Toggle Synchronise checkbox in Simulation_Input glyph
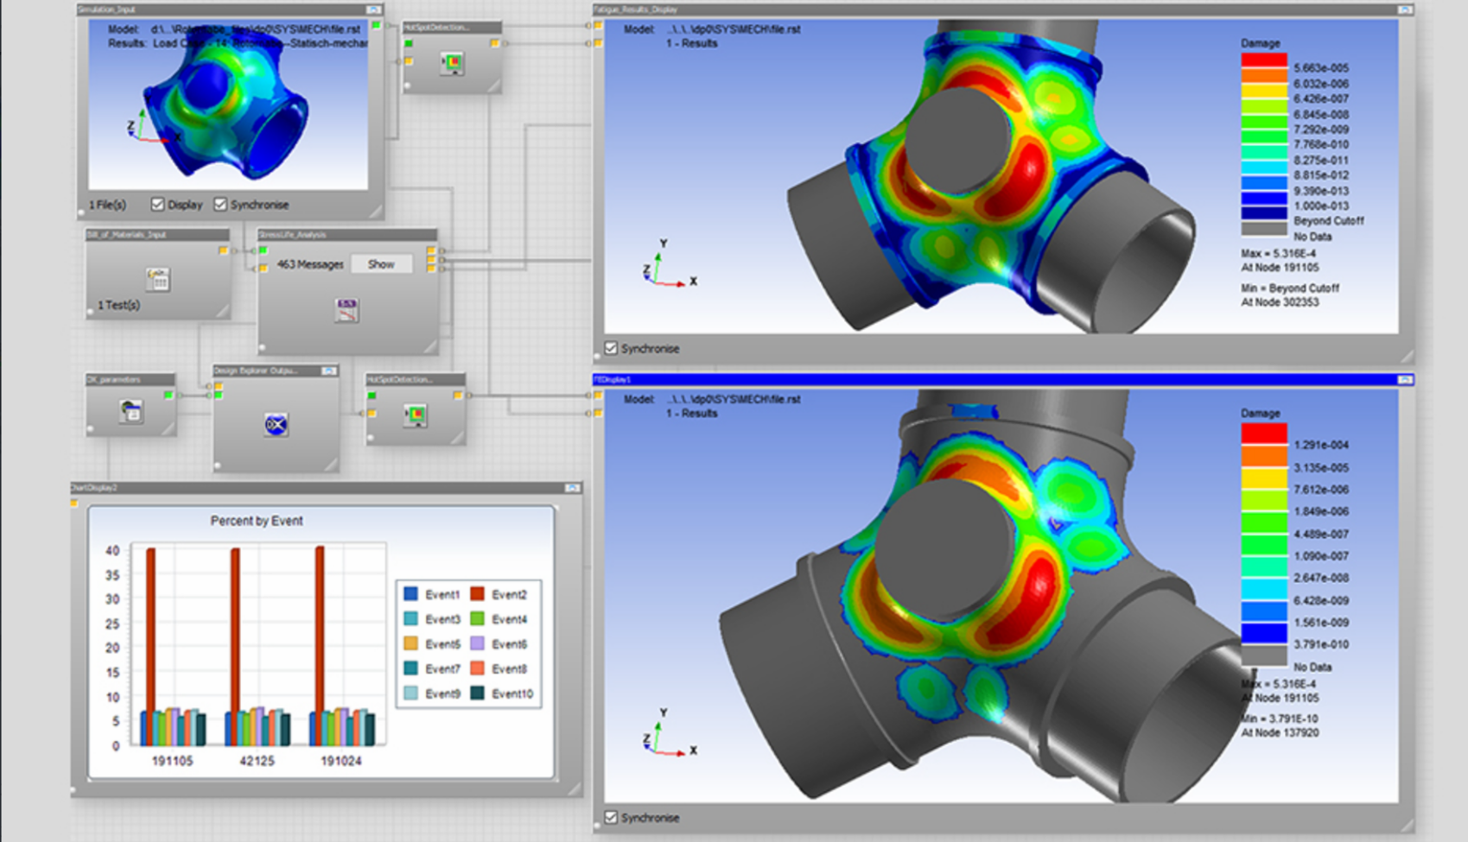 click(x=220, y=205)
